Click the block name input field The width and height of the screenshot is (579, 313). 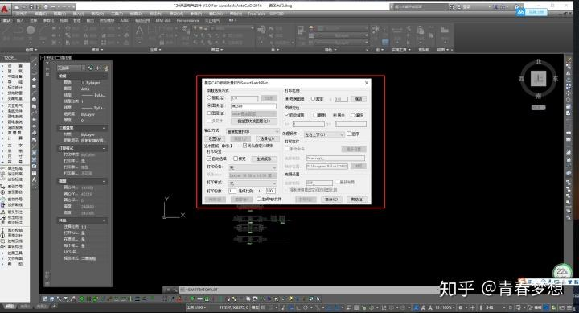(253, 106)
